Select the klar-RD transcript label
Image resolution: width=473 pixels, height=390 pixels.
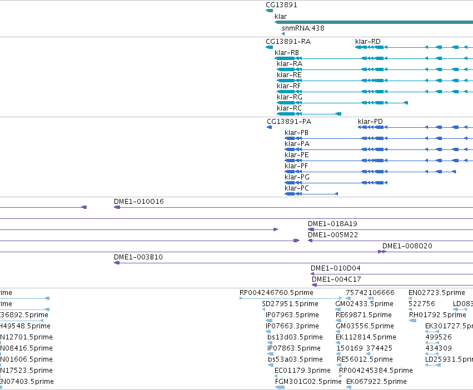368,41
